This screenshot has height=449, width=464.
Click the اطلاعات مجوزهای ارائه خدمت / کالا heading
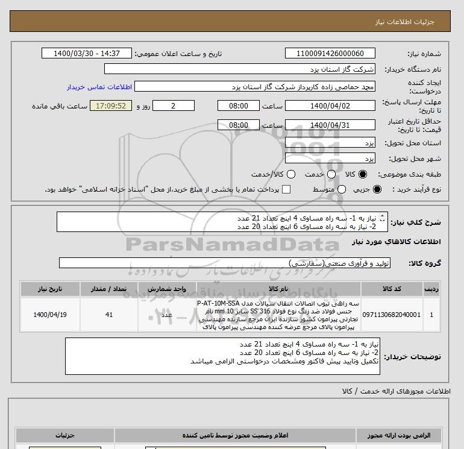397,391
